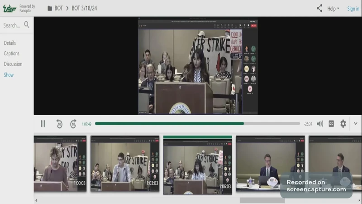The width and height of the screenshot is (362, 204).
Task: Click the horizontal scrollbar thumb under thumbnails
Action: click(262, 200)
